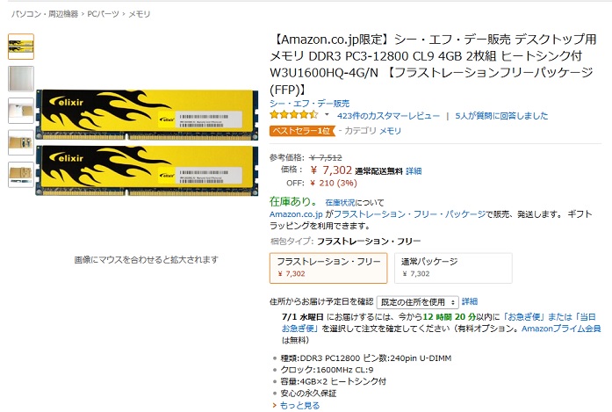The height and width of the screenshot is (412, 612).
Task: Open the 5人が質問に回答しました link
Action: [501, 116]
